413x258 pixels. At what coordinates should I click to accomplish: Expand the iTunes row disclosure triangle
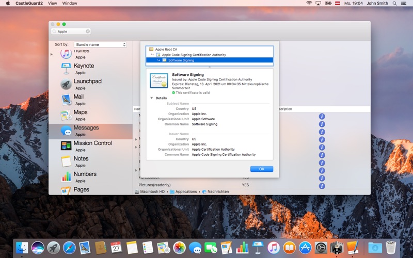(52, 55)
